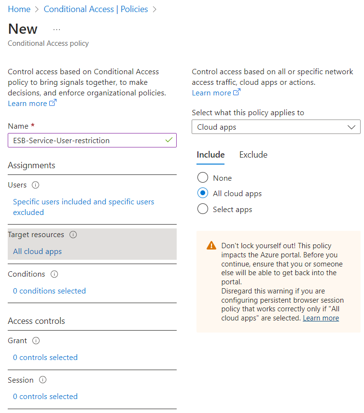The width and height of the screenshot is (364, 413).
Task: Select the All cloud apps radio button
Action: click(203, 193)
